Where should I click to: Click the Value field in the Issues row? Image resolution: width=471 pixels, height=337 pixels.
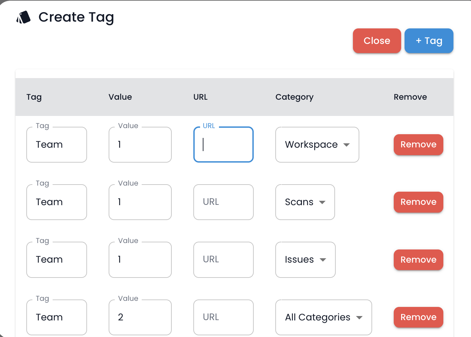point(140,260)
